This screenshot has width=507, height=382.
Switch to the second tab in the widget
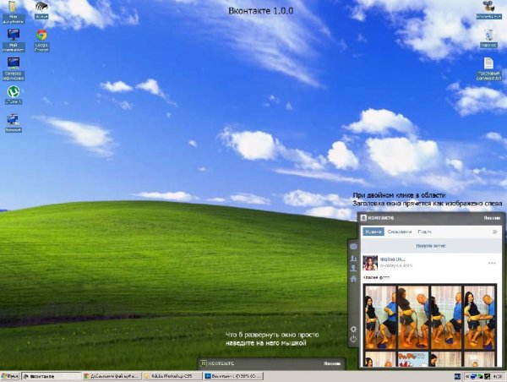pos(400,232)
